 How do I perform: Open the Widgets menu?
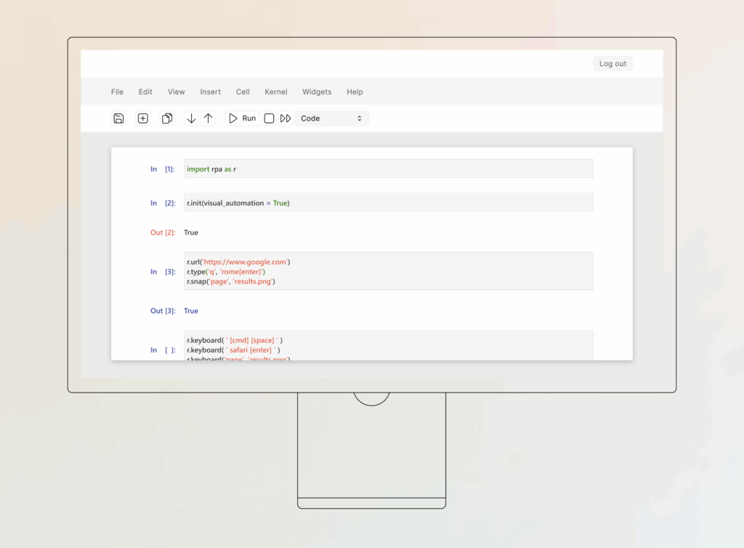(x=317, y=92)
